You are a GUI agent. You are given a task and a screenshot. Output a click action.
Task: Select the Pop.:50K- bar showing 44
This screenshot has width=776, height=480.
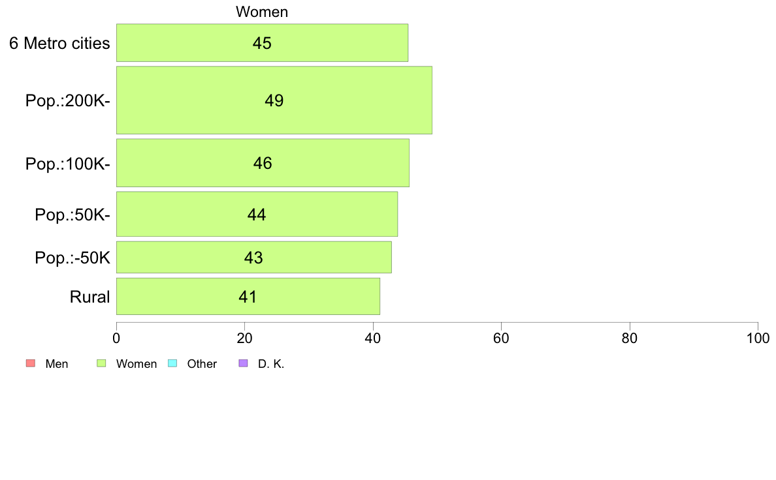257,214
